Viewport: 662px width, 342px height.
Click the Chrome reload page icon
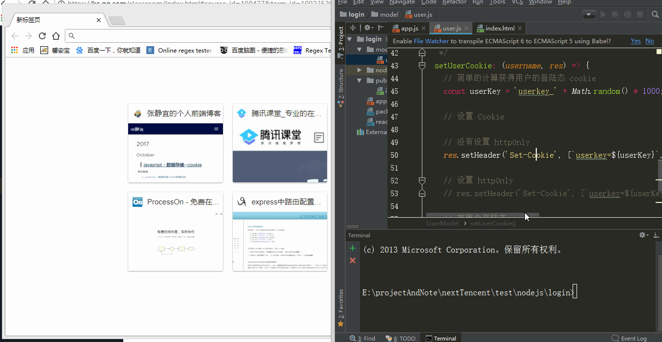tap(42, 36)
